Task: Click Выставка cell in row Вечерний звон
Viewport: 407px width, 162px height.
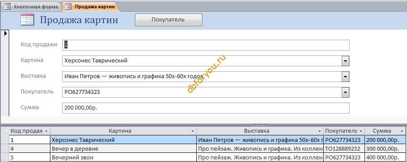Action: (x=260, y=157)
